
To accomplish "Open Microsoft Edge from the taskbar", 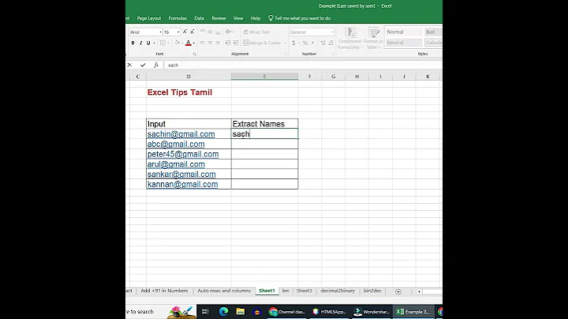I will click(223, 311).
